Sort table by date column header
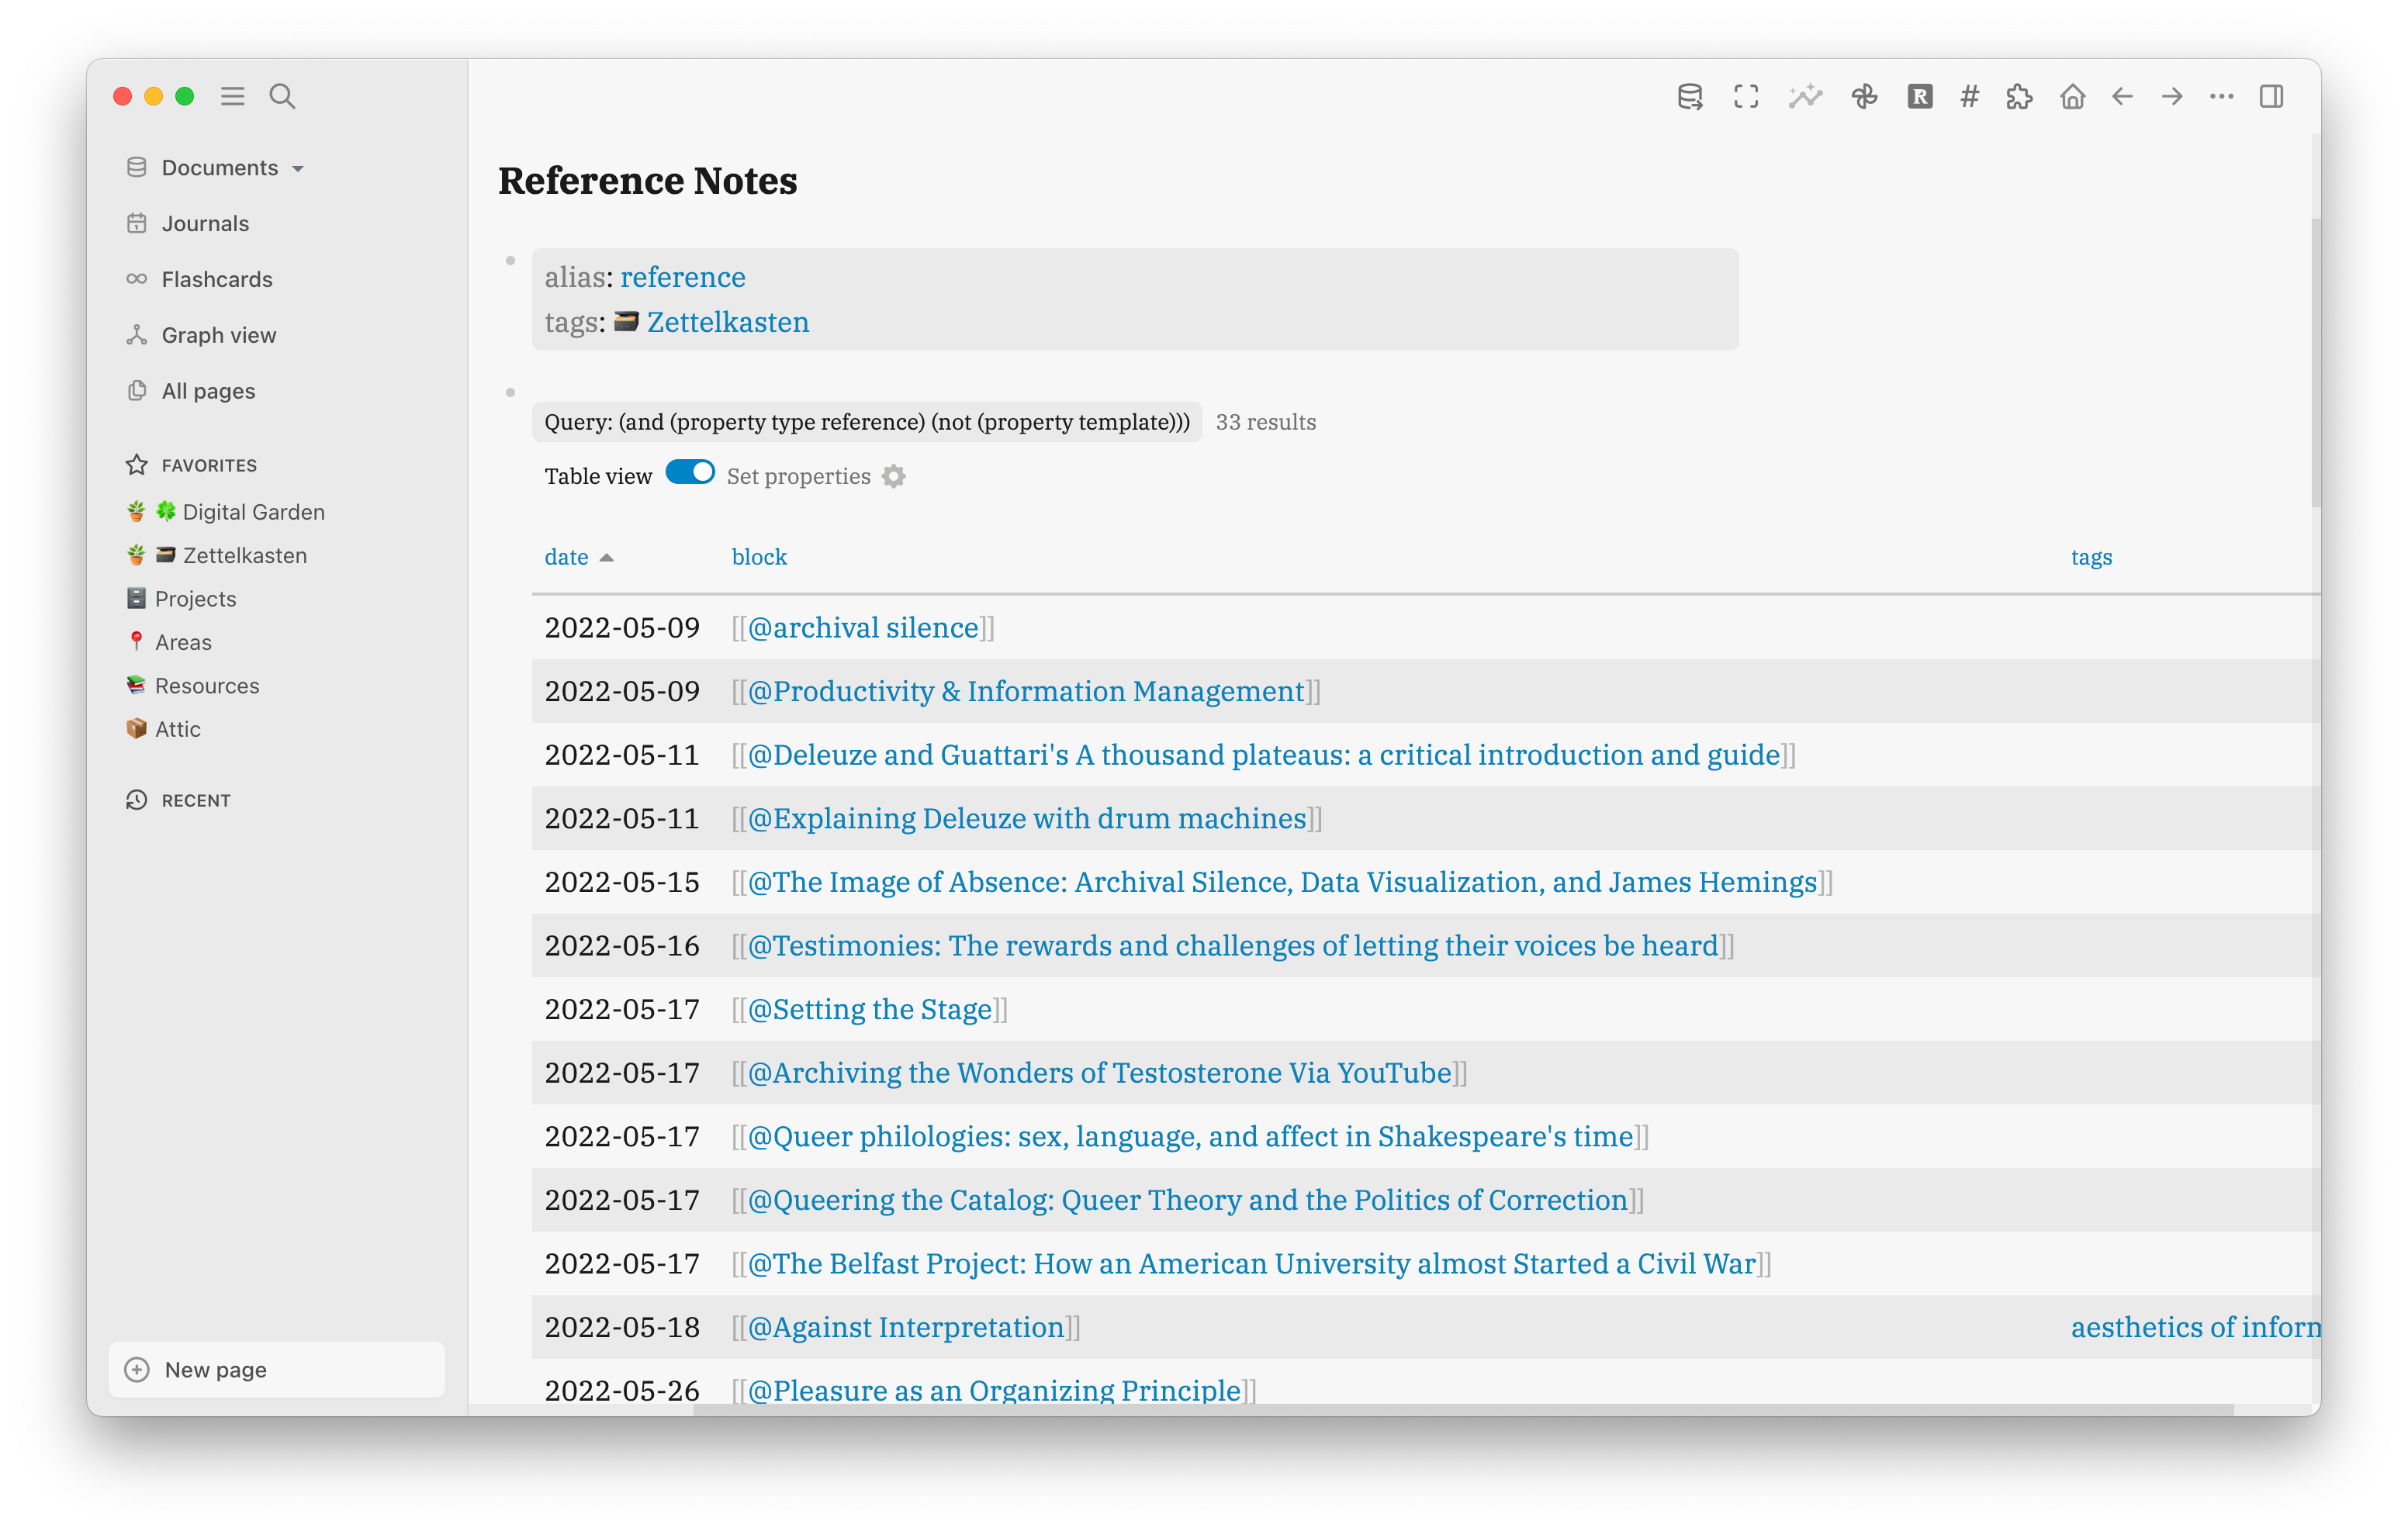 pyautogui.click(x=567, y=557)
